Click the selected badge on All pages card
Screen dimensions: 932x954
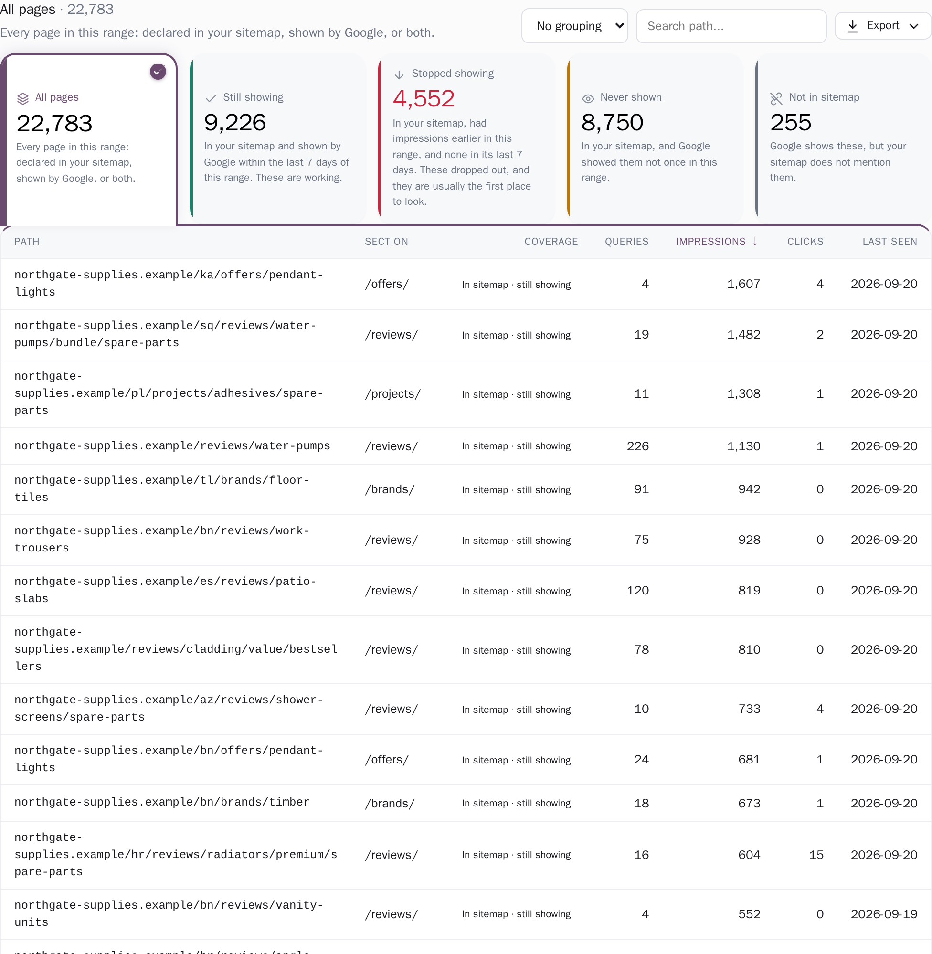158,72
